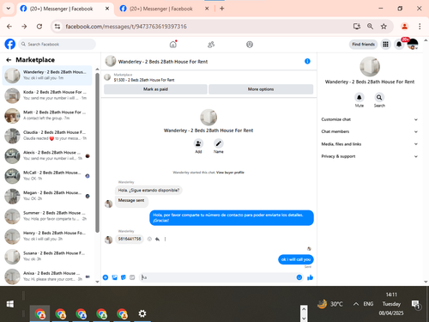
Task: Expand Chat members section
Action: 370,131
